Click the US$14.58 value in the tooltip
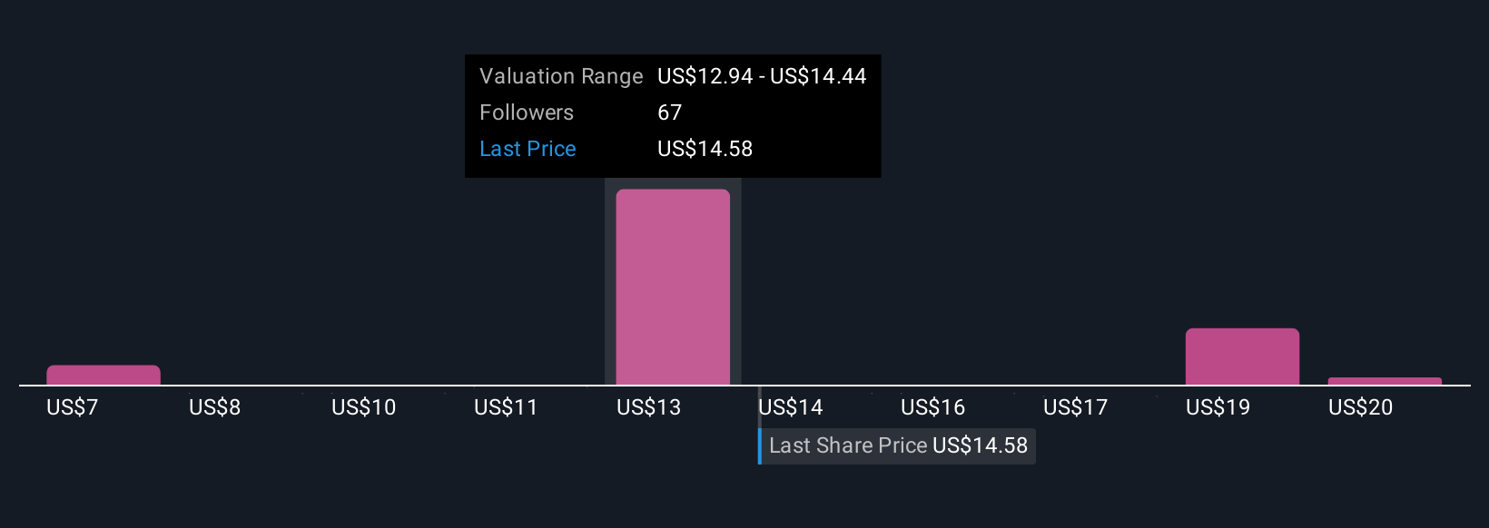The image size is (1489, 528). (705, 149)
